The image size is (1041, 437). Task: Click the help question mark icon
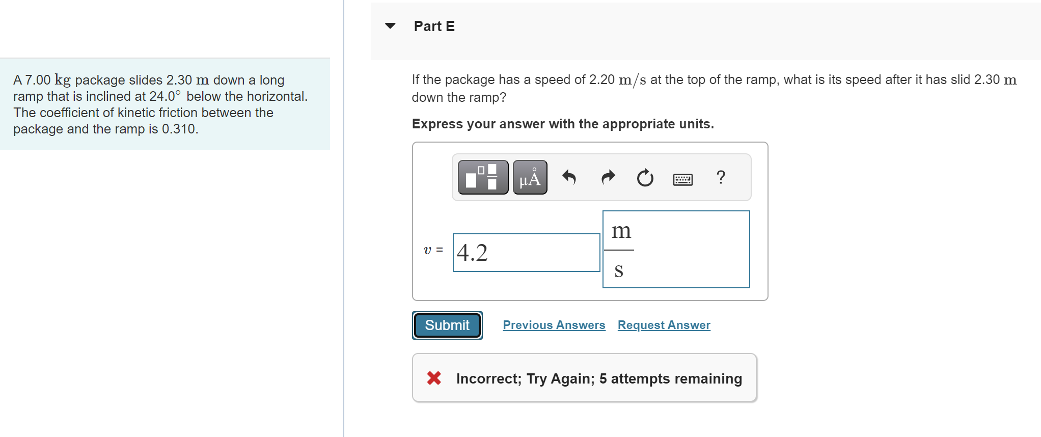click(721, 177)
